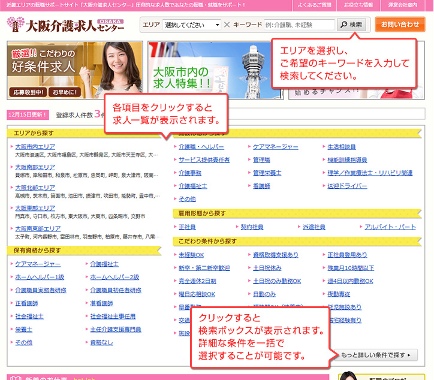
Task: Open お役立ち情報 in top menu
Action: click(358, 5)
